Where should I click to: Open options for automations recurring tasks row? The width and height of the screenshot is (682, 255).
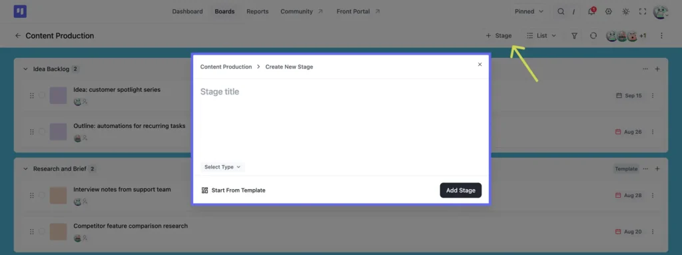point(653,132)
